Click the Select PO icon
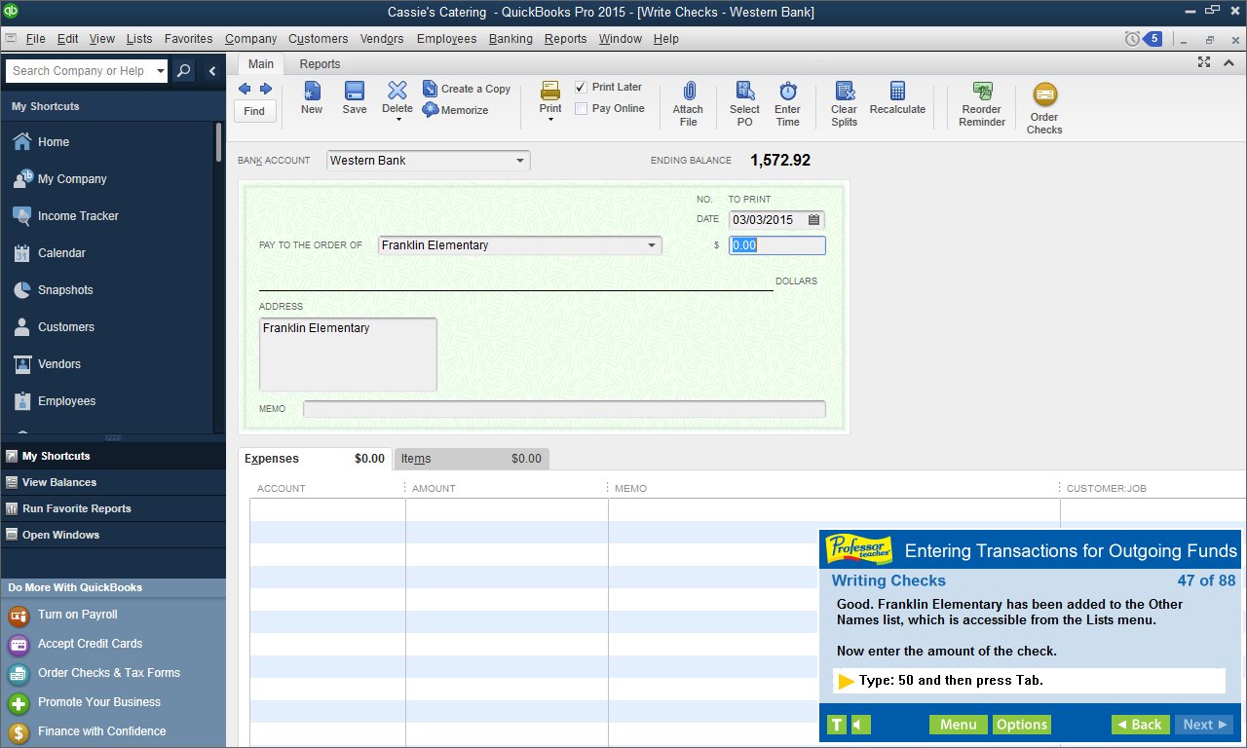Image resolution: width=1247 pixels, height=748 pixels. point(743,102)
